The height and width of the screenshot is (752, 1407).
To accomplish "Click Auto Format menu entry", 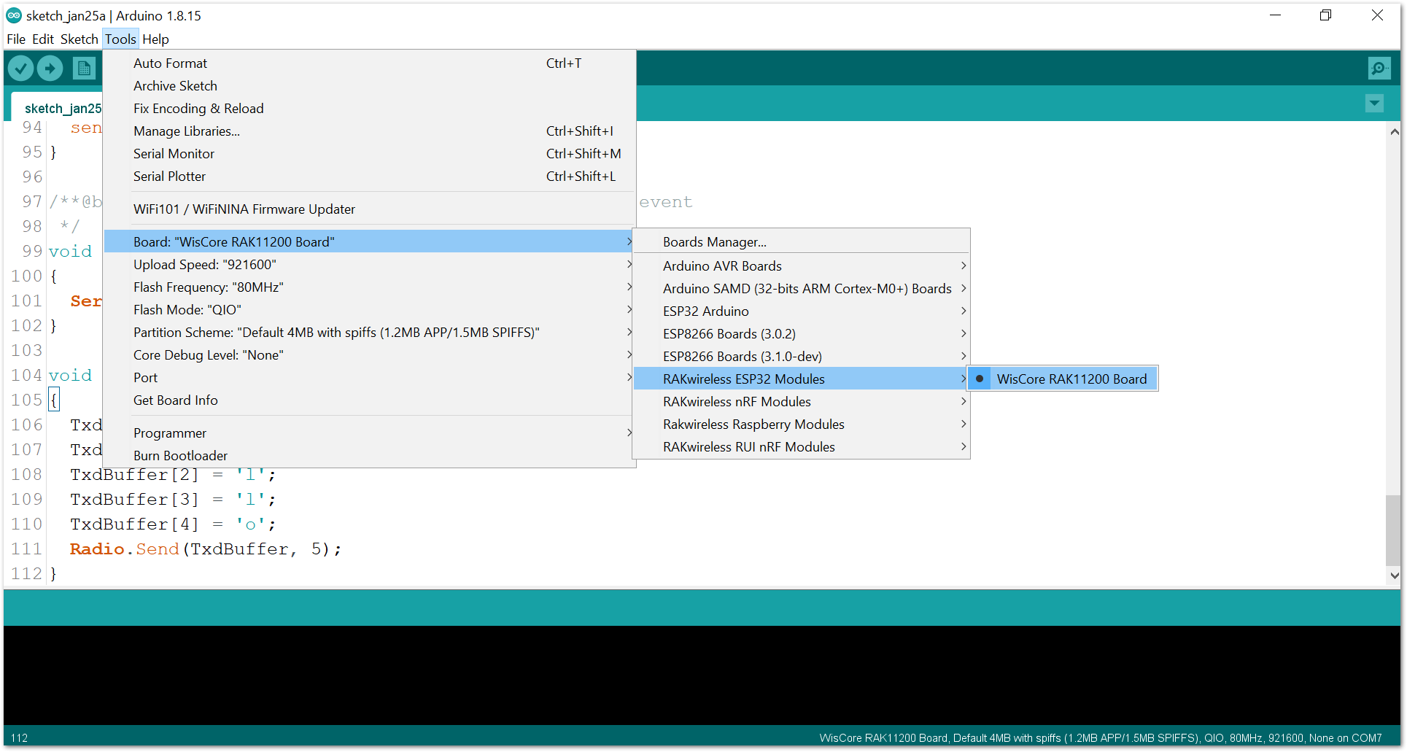I will point(170,63).
